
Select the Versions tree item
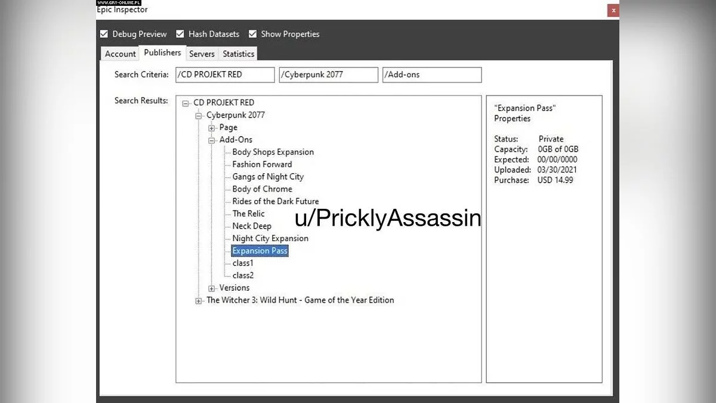point(234,288)
